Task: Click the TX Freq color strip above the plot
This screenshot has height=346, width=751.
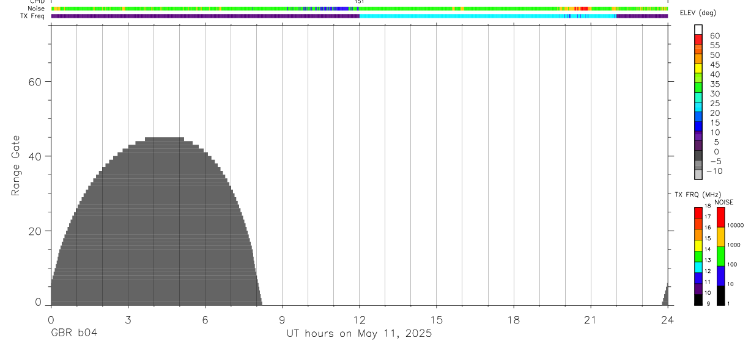Action: 360,16
